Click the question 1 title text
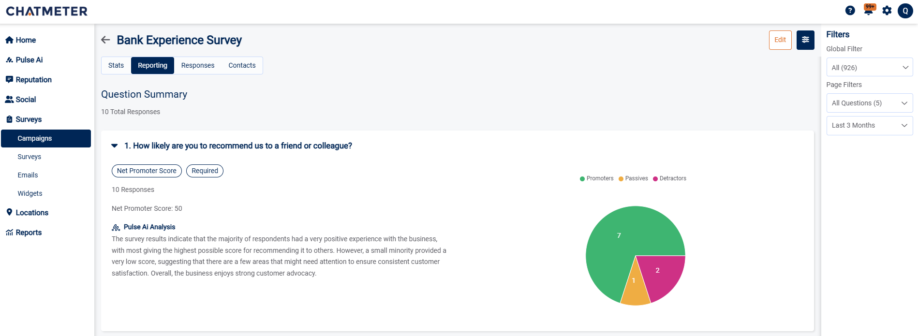Viewport: 918px width, 336px height. [238, 146]
